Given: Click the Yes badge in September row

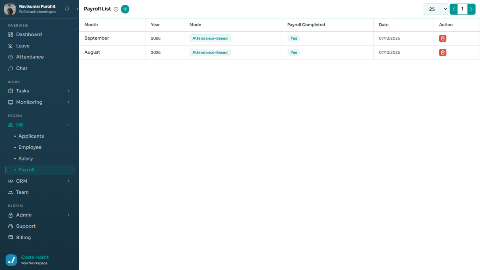Looking at the screenshot, I should tap(294, 38).
